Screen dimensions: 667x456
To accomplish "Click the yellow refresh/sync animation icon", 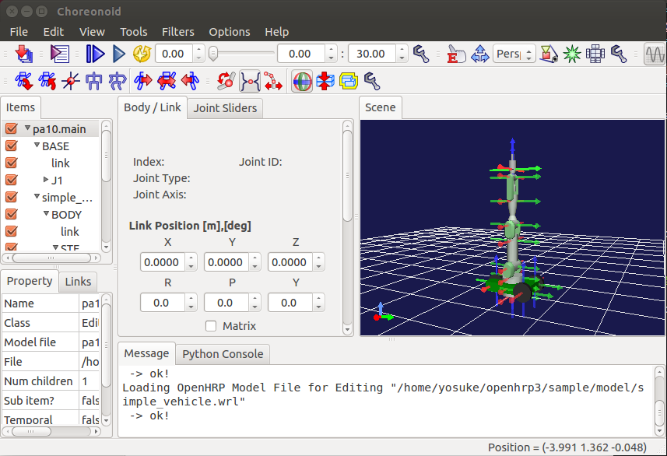I will click(x=142, y=54).
